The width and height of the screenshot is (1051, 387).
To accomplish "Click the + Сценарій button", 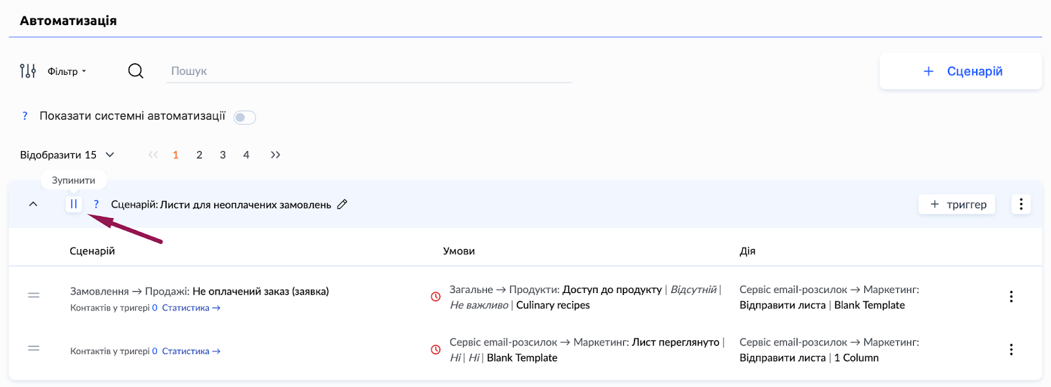I will click(960, 71).
